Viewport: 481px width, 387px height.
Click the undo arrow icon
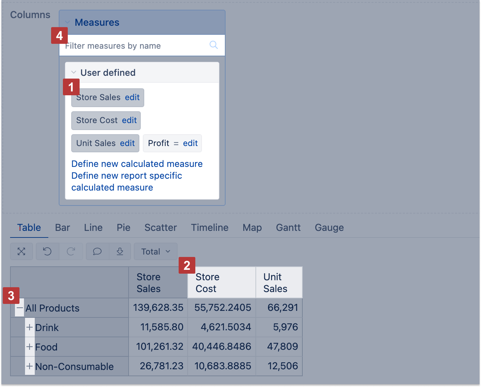(47, 251)
